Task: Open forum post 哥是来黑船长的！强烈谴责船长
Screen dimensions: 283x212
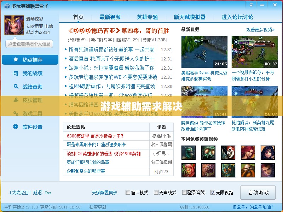Action: tap(96, 145)
